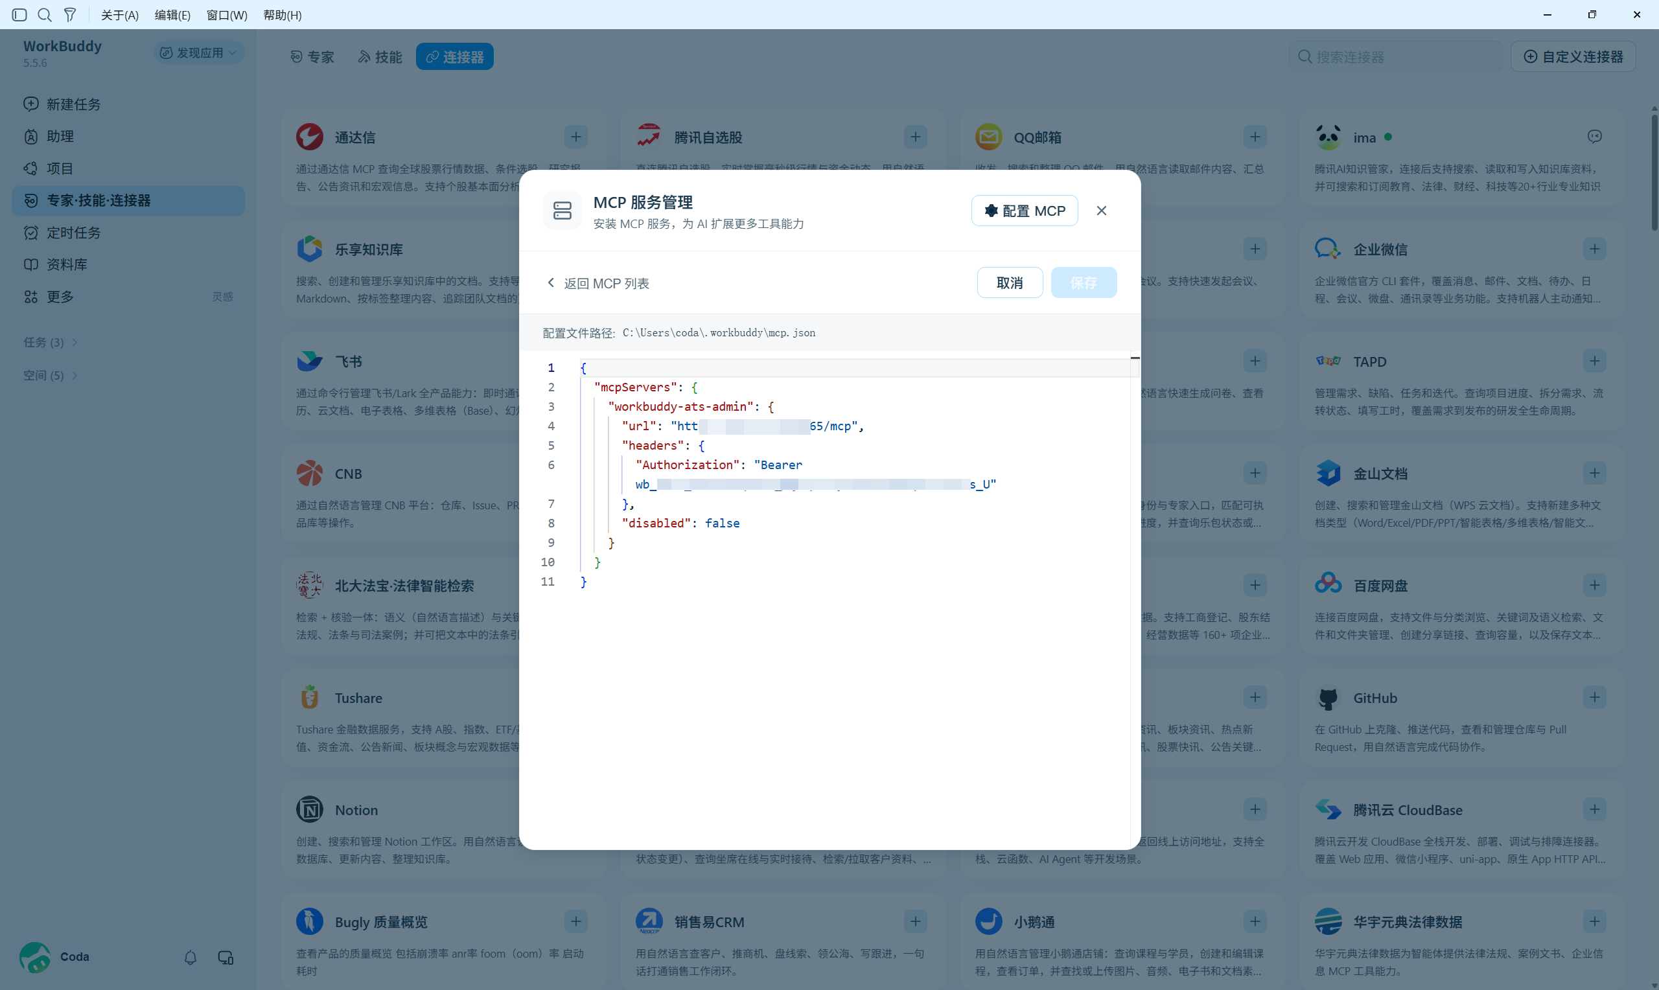The width and height of the screenshot is (1659, 990).
Task: Add the GitHub connector with plus icon
Action: point(1594,697)
